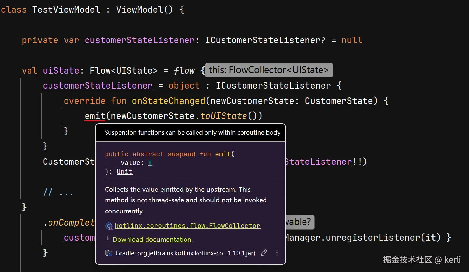Click the bold it parameter
The height and width of the screenshot is (272, 469).
point(431,238)
